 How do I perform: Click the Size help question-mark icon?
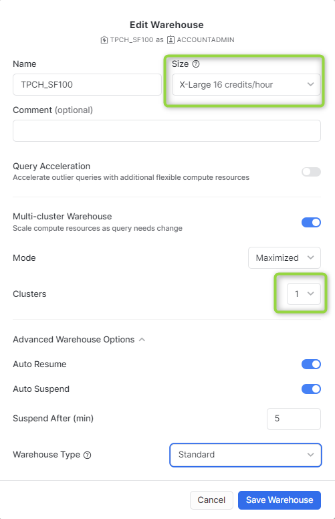(x=196, y=64)
